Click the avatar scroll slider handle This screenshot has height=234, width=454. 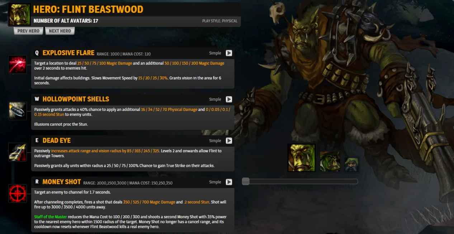[x=246, y=181]
